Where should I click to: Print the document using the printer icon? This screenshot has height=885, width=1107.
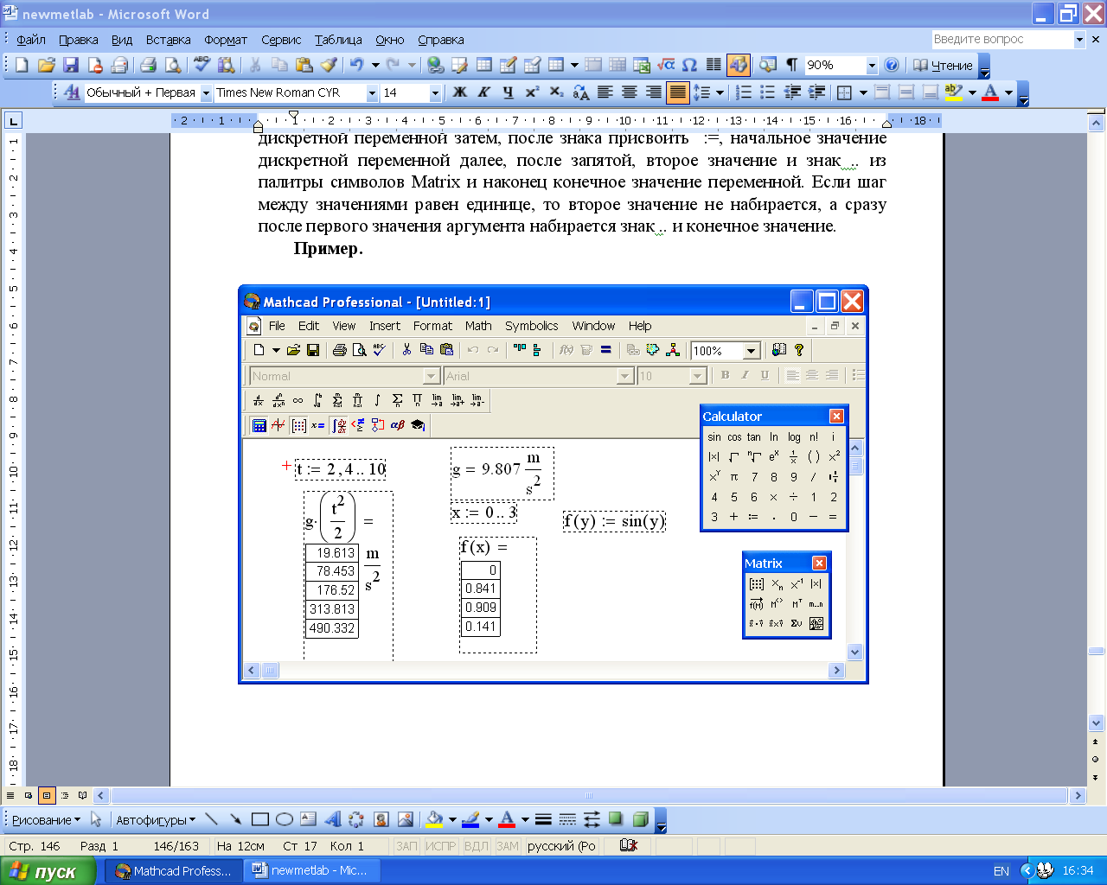coord(148,65)
